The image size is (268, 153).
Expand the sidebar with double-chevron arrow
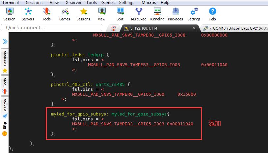pyautogui.click(x=5, y=41)
